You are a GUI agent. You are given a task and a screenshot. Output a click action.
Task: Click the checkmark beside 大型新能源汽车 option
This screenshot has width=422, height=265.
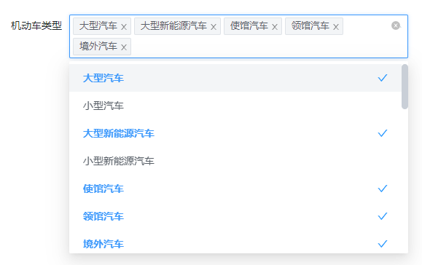click(383, 133)
